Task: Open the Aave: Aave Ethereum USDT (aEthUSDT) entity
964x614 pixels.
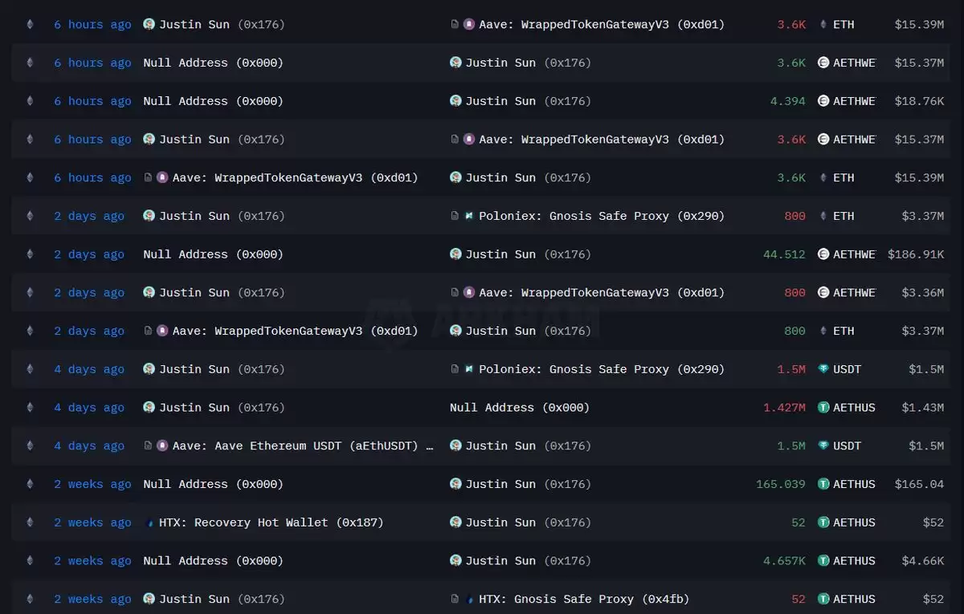Action: [303, 446]
